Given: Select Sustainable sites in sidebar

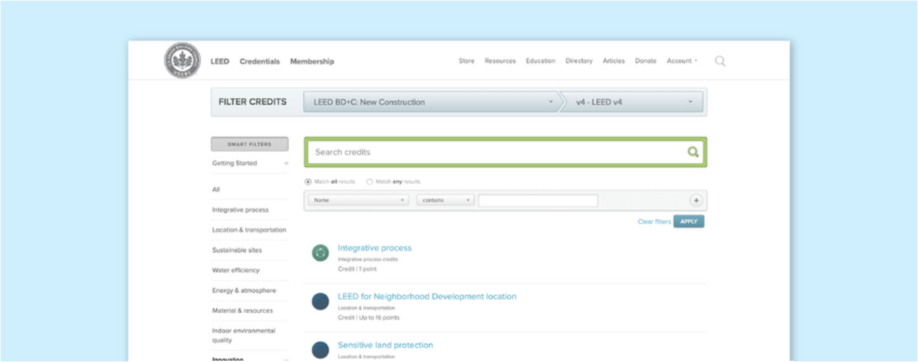Looking at the screenshot, I should click(237, 250).
